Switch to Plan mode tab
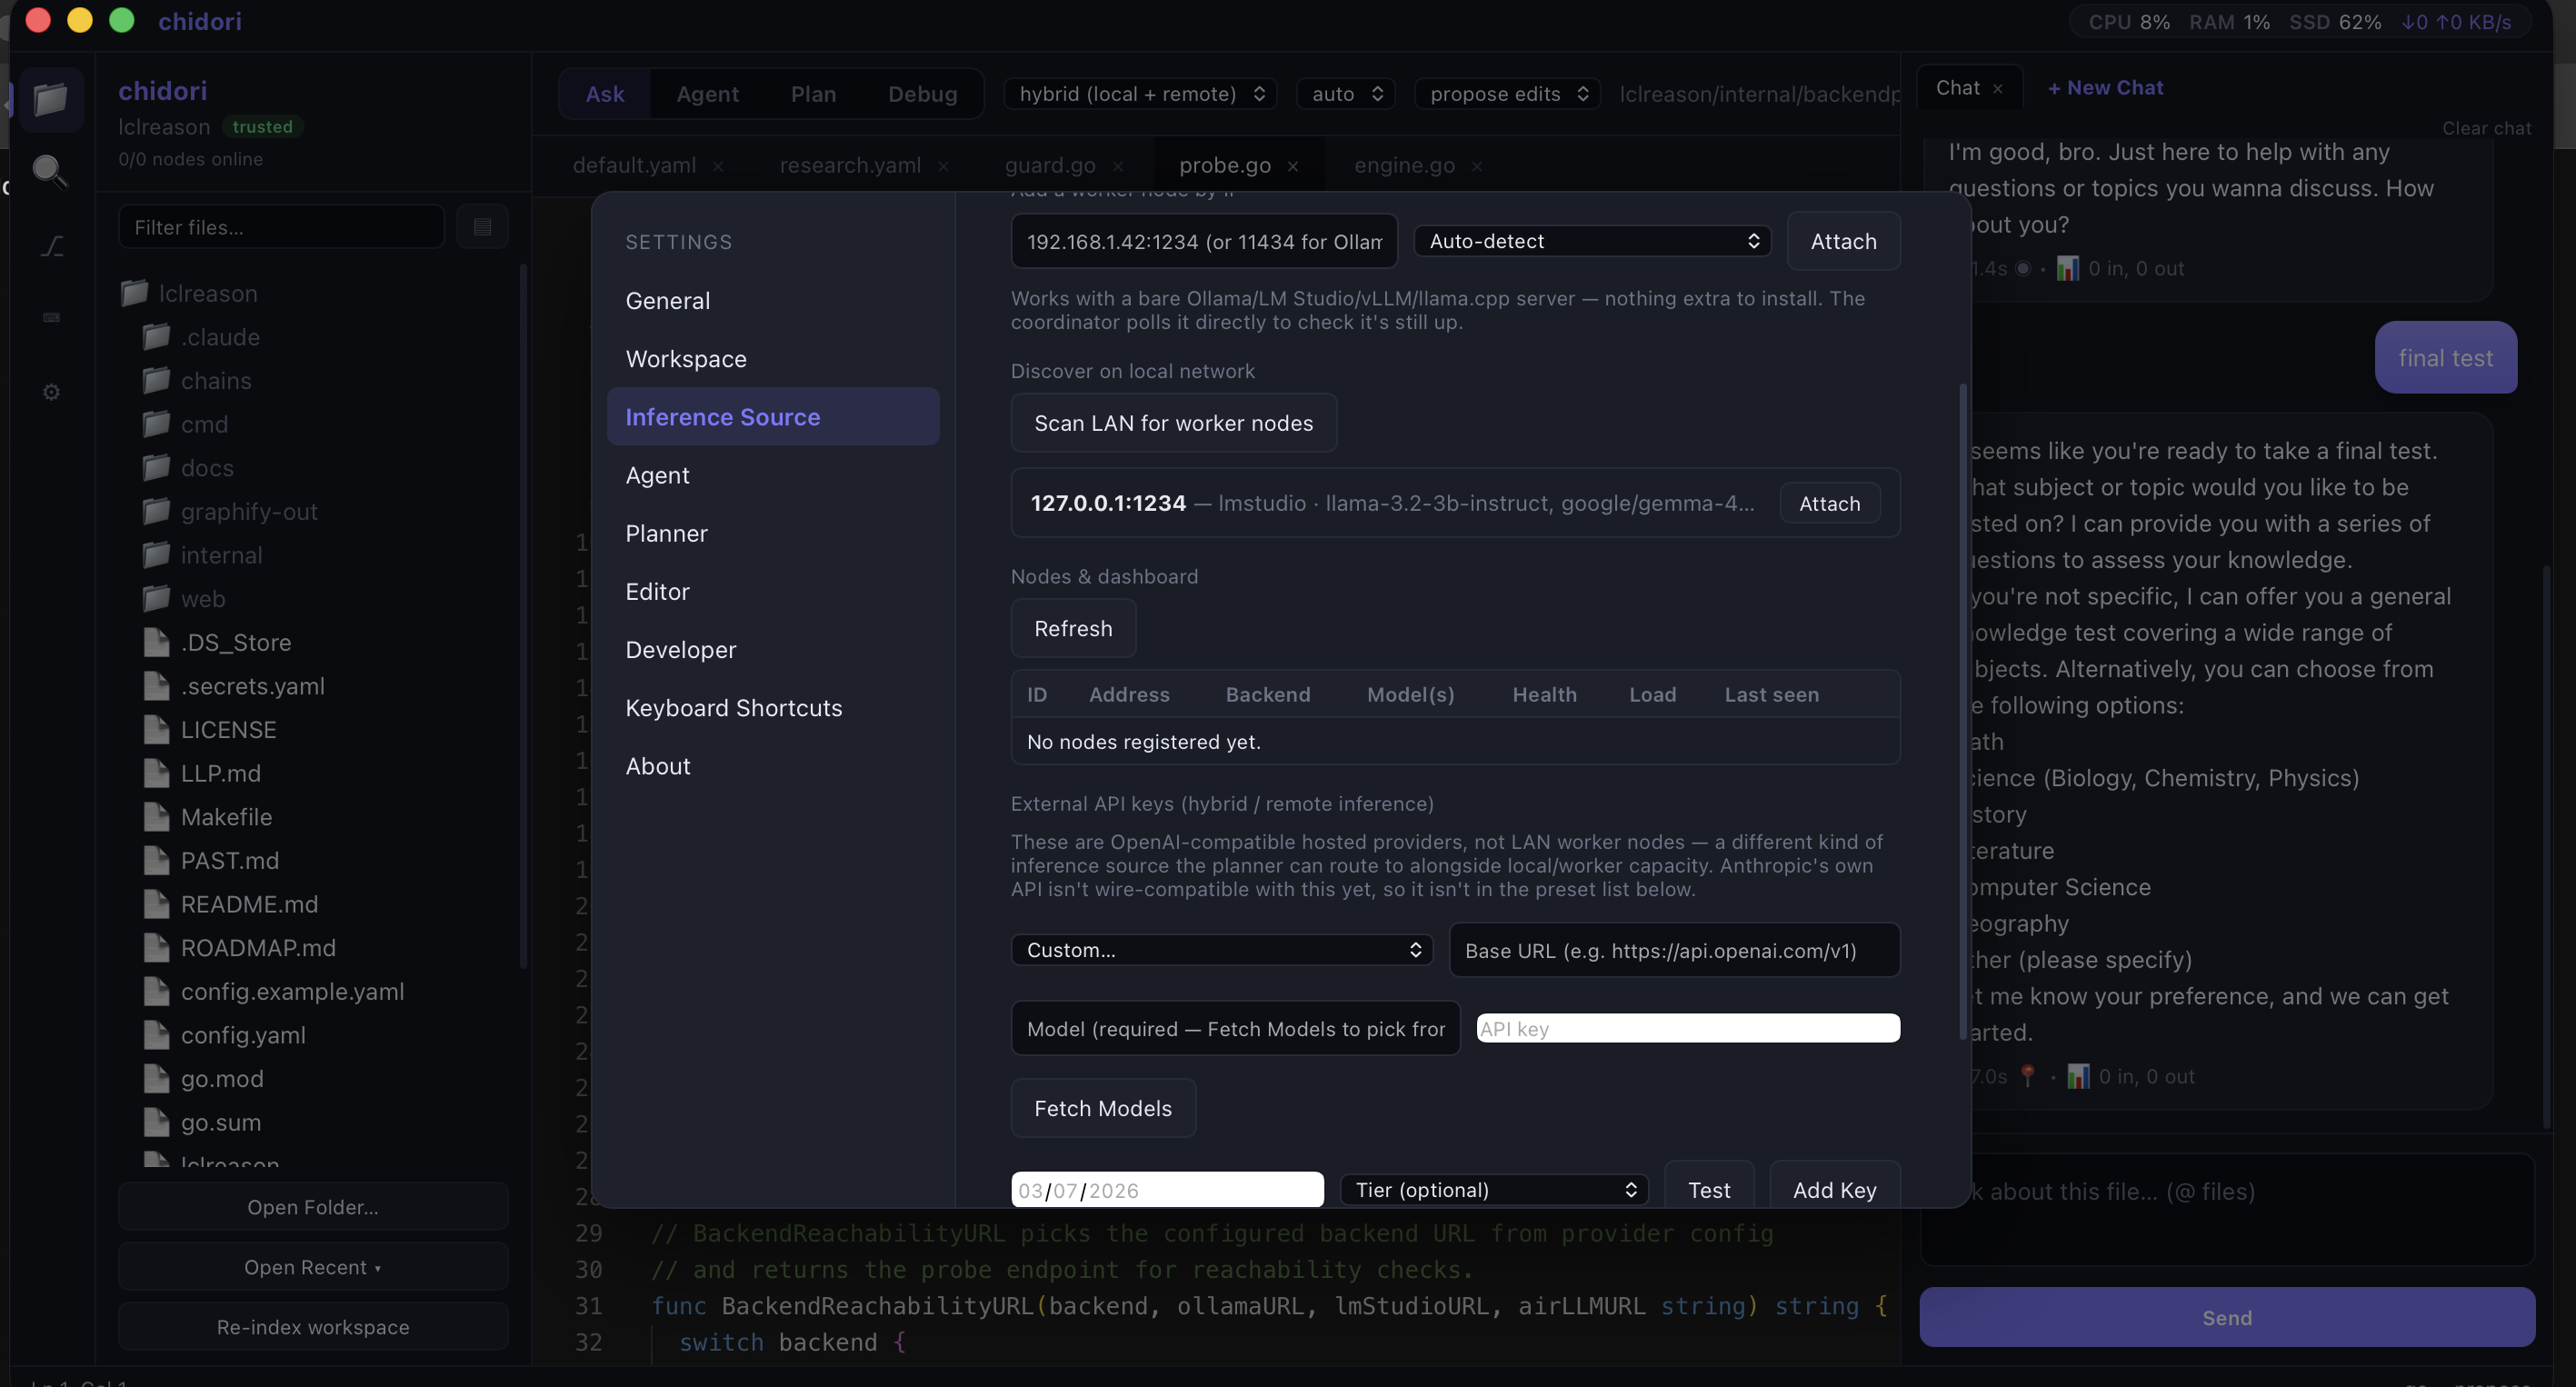This screenshot has width=2576, height=1387. (x=813, y=94)
